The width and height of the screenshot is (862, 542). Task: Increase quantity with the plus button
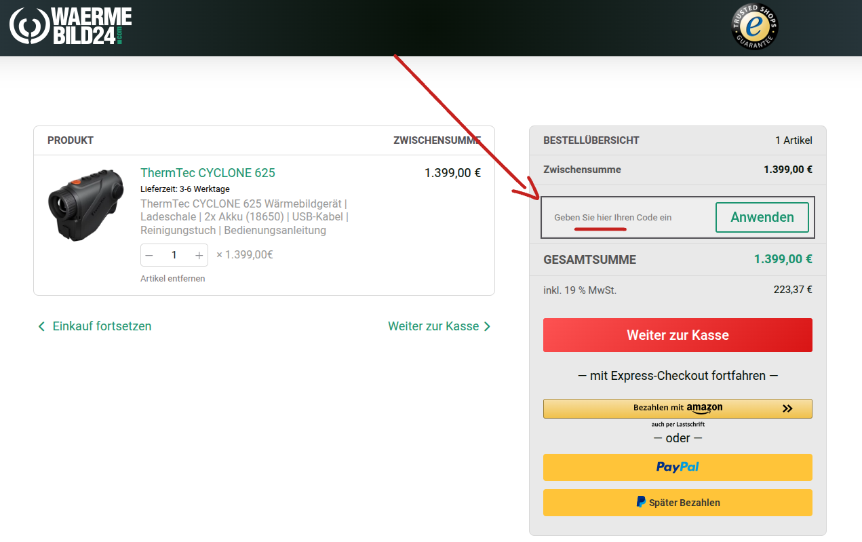[x=199, y=255]
